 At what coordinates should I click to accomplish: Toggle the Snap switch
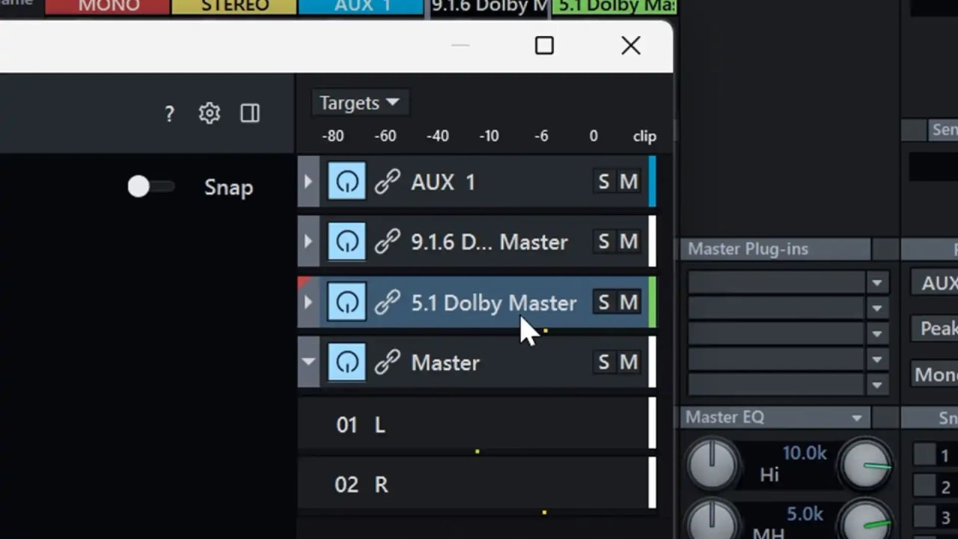point(151,187)
